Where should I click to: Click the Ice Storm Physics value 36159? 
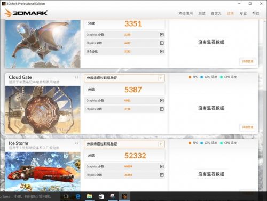[x=128, y=175]
